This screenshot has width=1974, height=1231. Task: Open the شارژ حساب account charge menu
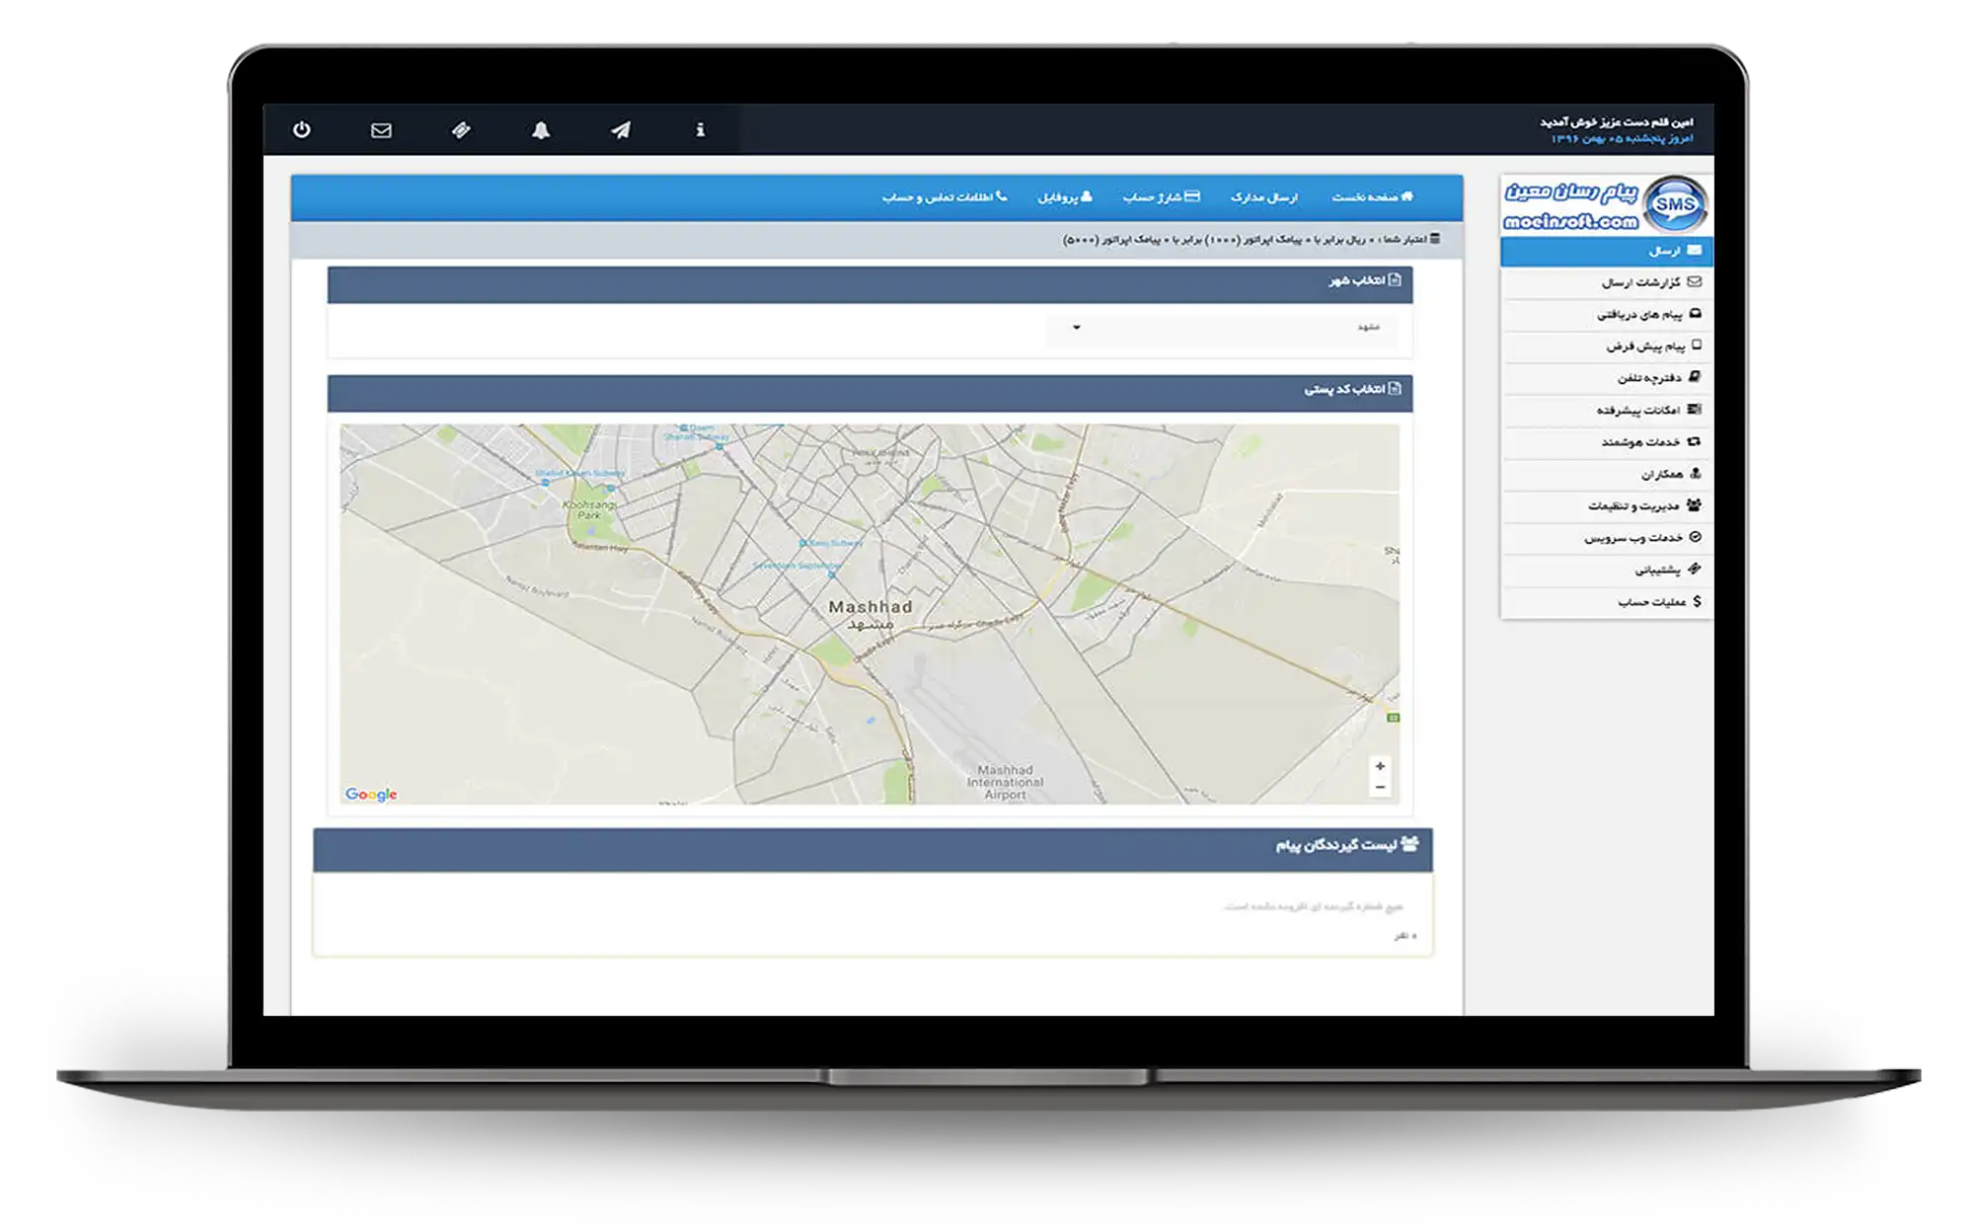pos(1161,197)
